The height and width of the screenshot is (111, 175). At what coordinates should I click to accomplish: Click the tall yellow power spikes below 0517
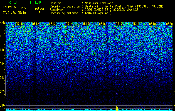[117, 109]
